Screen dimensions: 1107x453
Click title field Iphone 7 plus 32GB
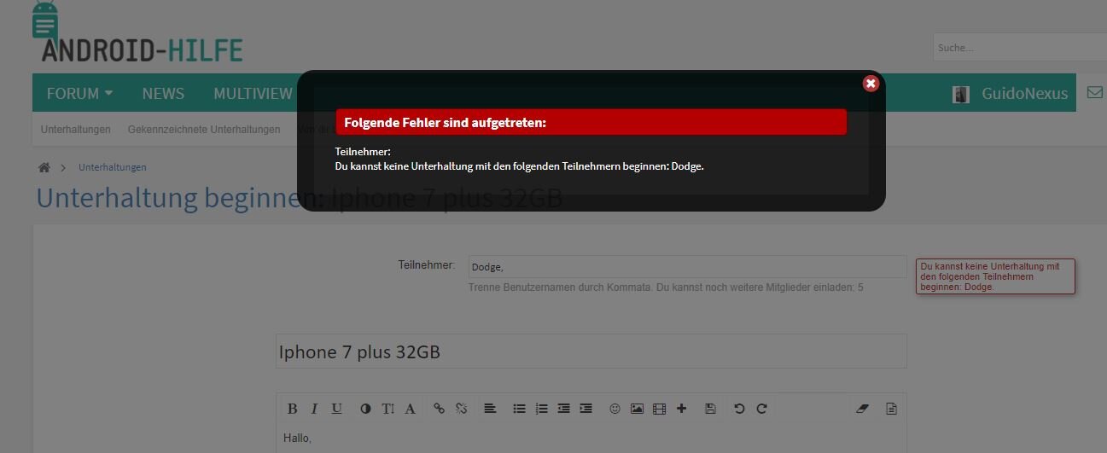[x=591, y=351]
